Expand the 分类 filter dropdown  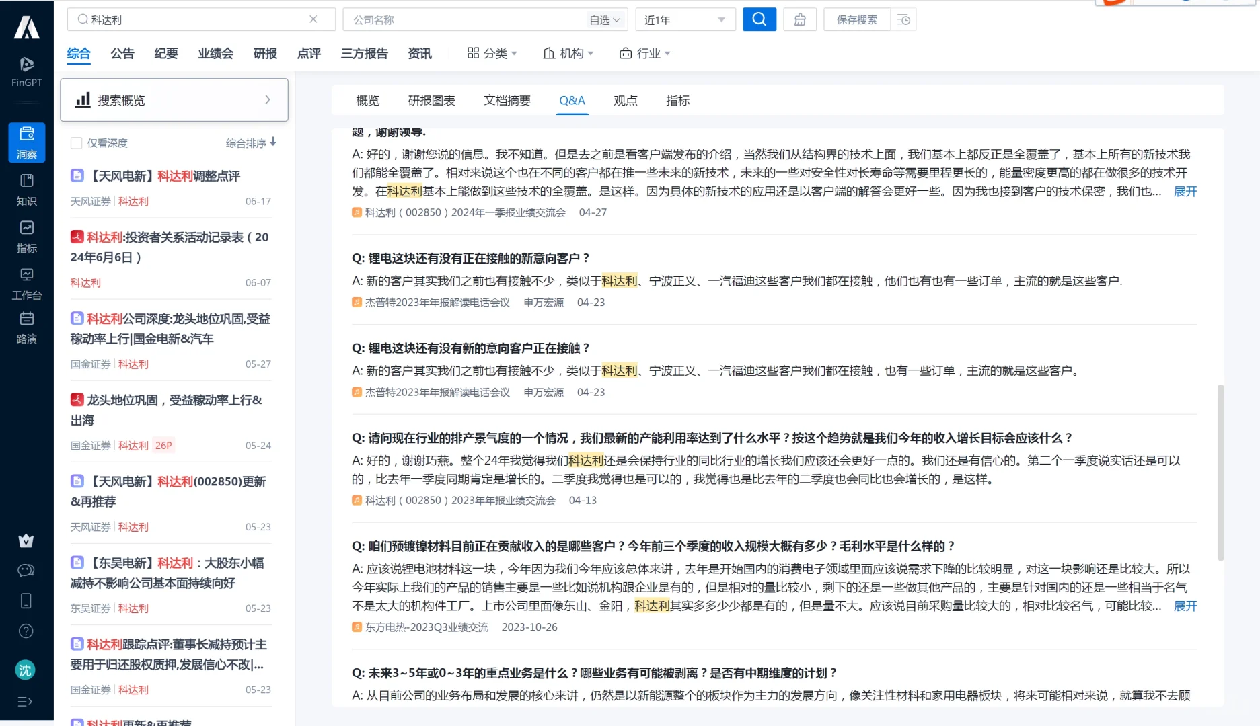(492, 53)
